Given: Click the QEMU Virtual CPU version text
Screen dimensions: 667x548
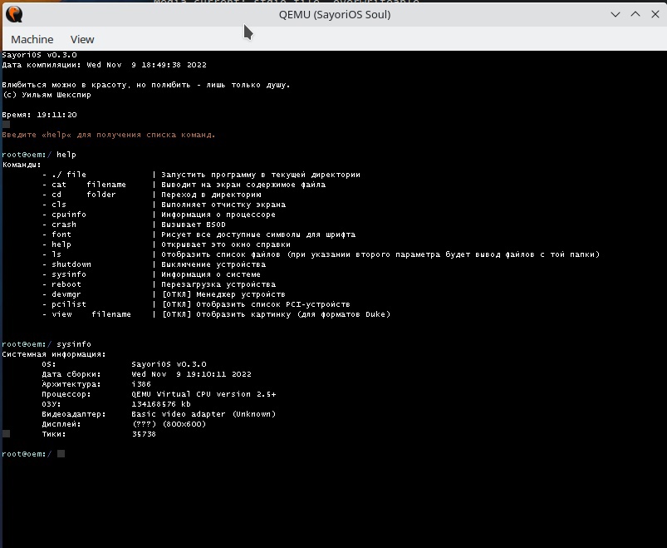Looking at the screenshot, I should point(204,394).
